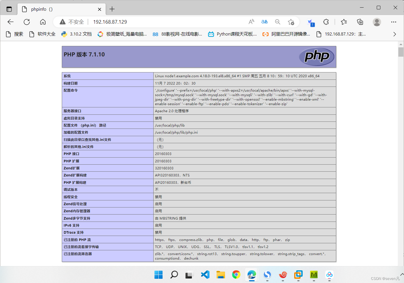Open the browser home page icon
Screen dimensions: 404x283
pos(43,22)
